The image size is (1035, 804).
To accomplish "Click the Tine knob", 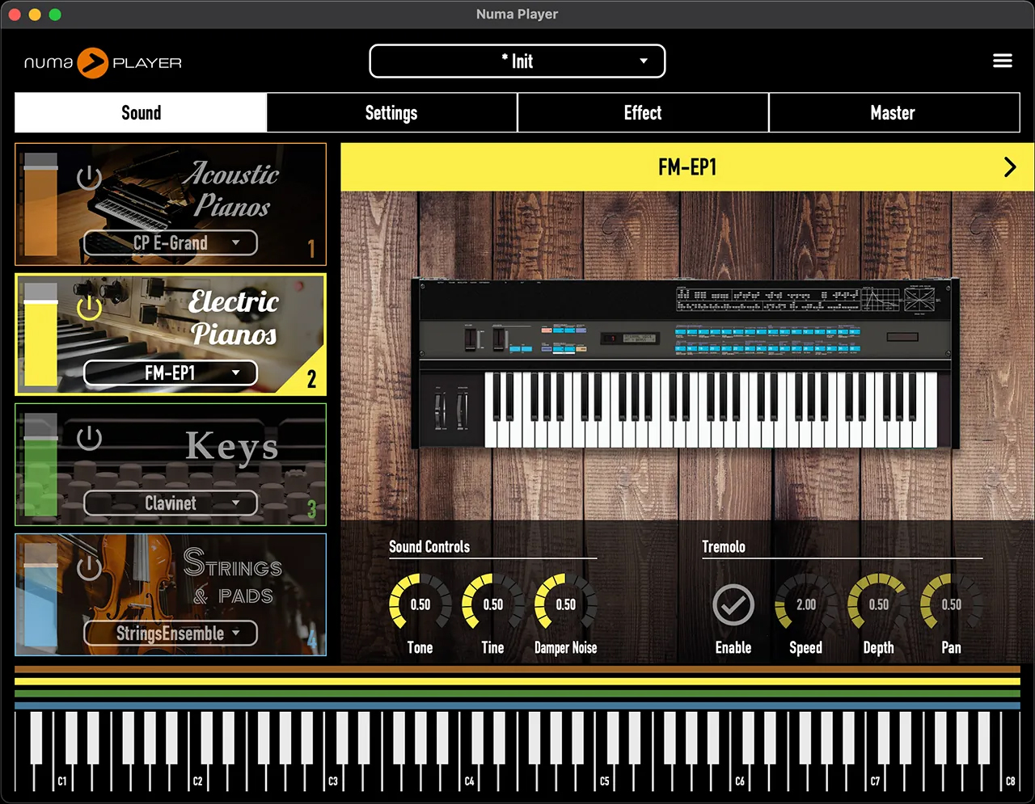I will (492, 604).
